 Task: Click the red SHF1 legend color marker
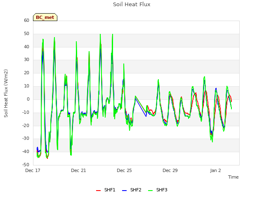[98, 191]
